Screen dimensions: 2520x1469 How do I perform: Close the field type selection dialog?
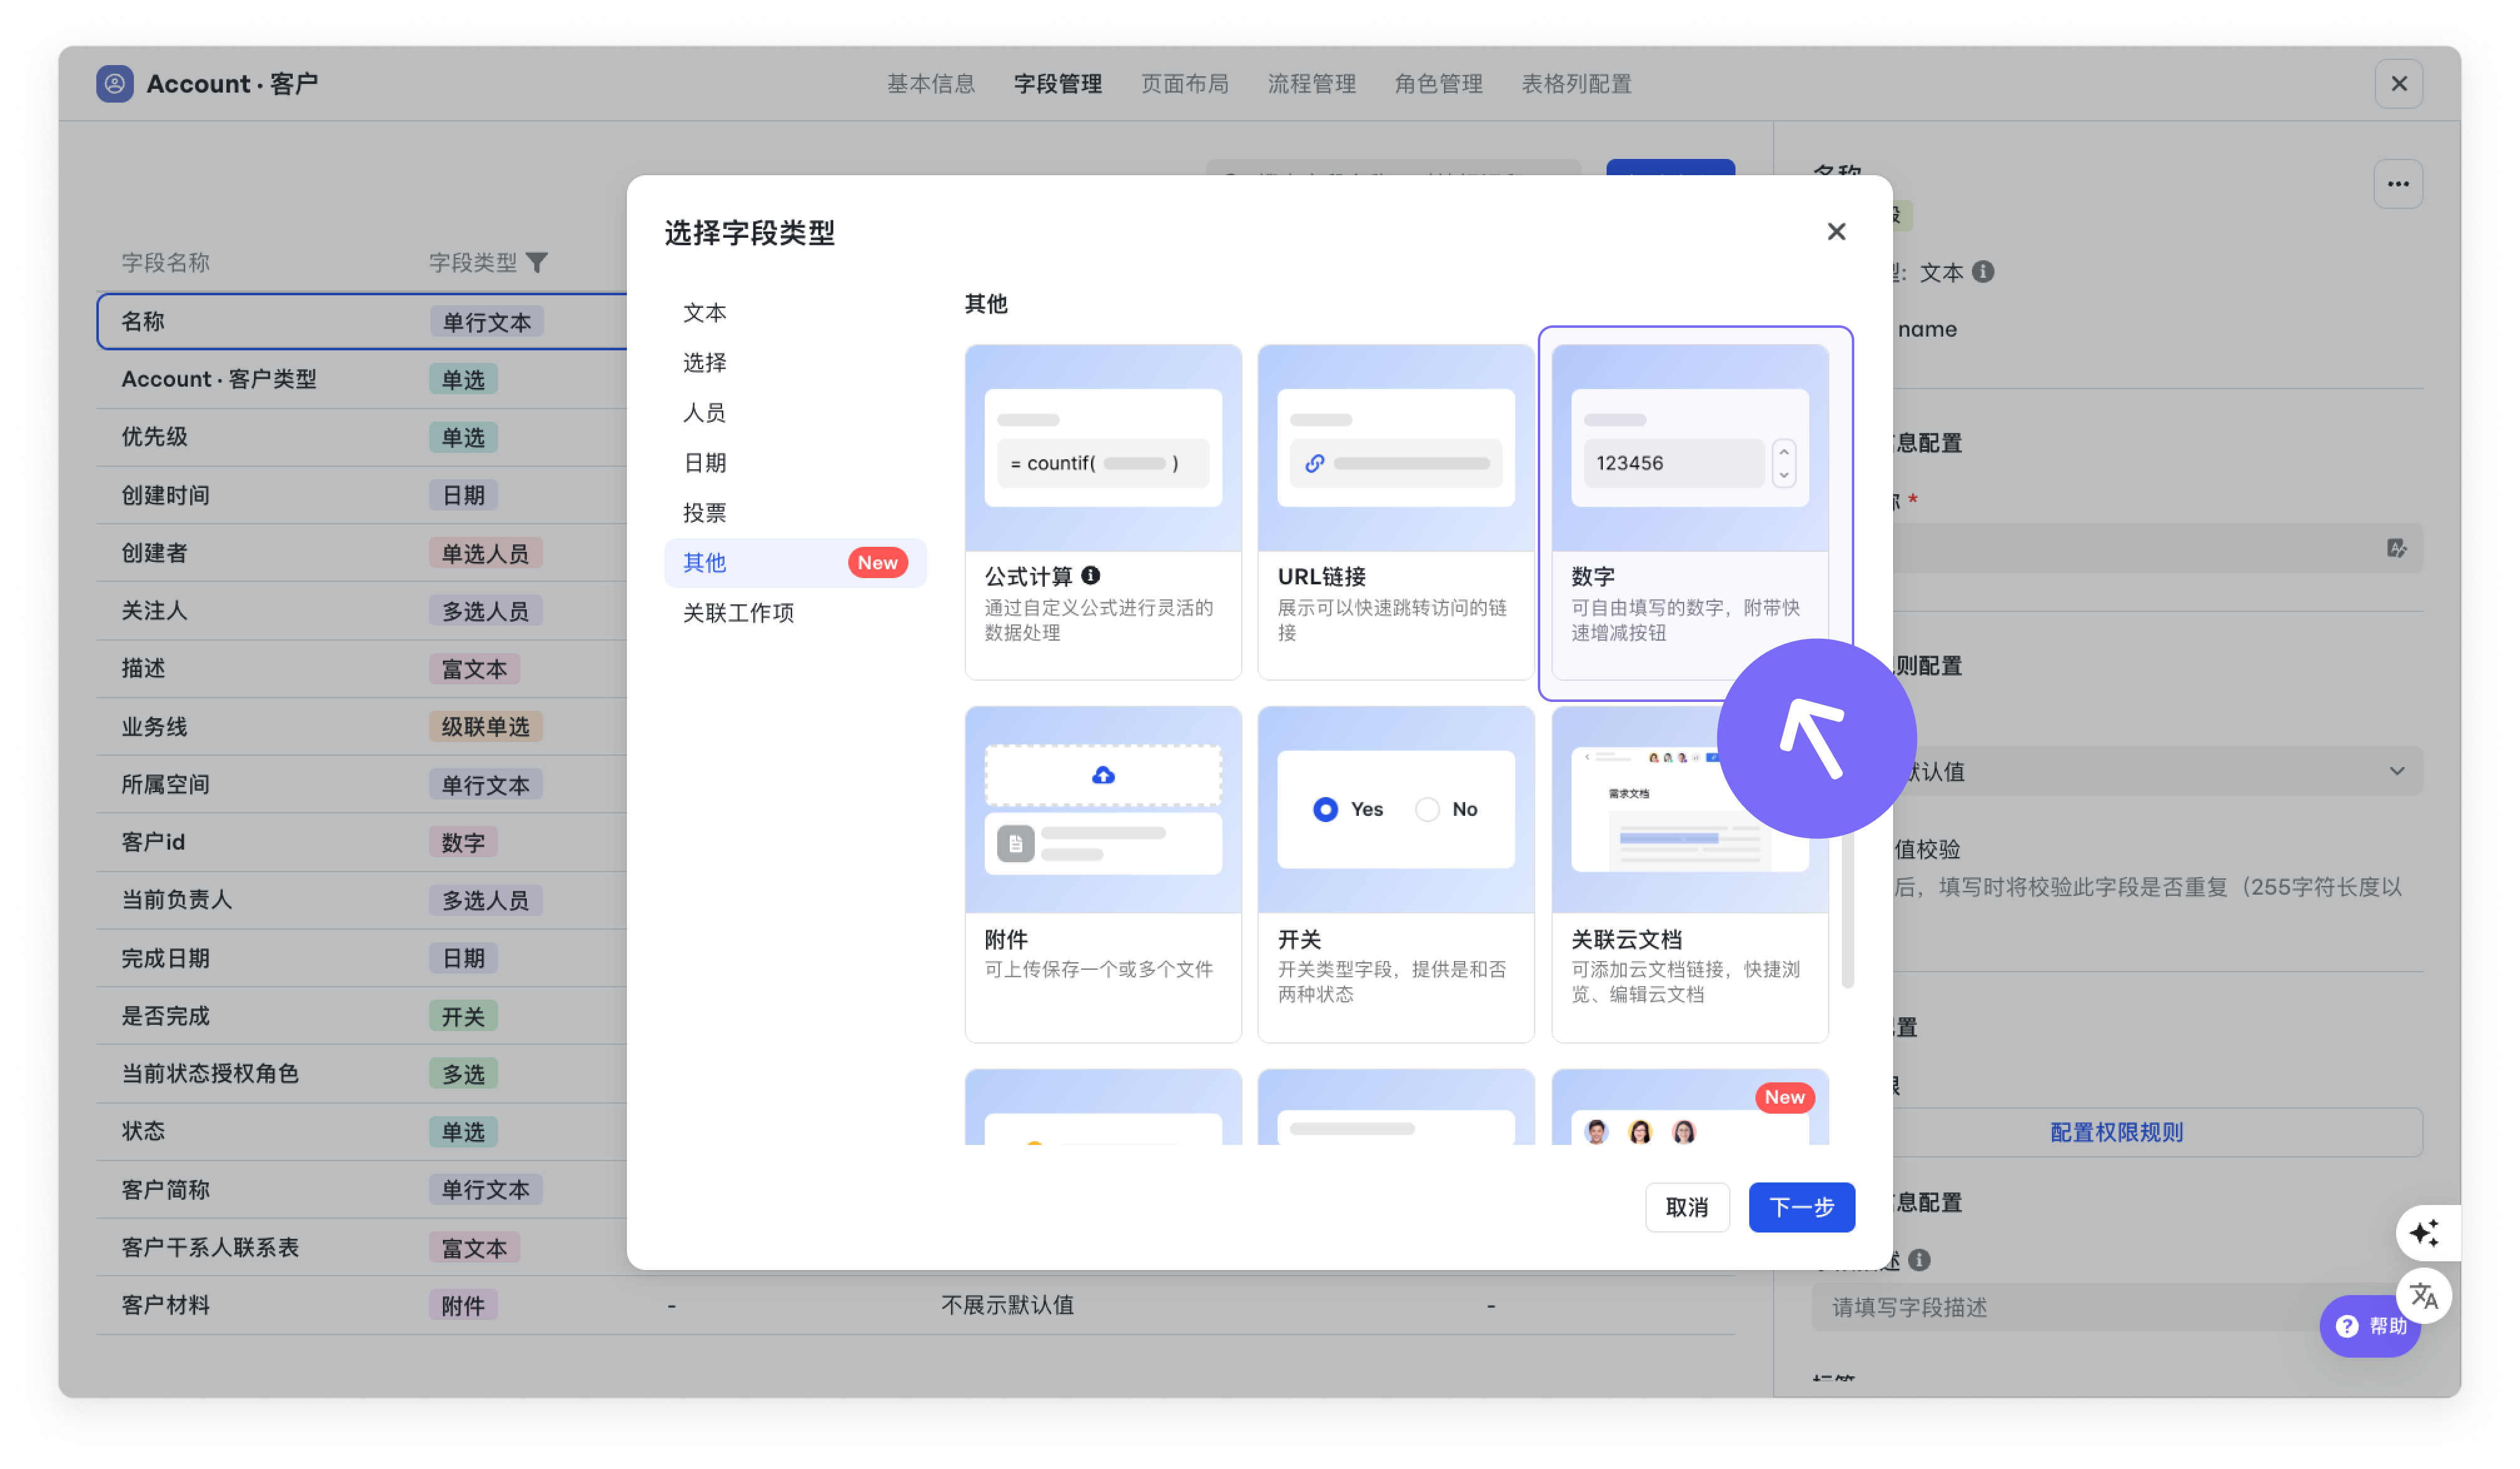pos(1836,232)
